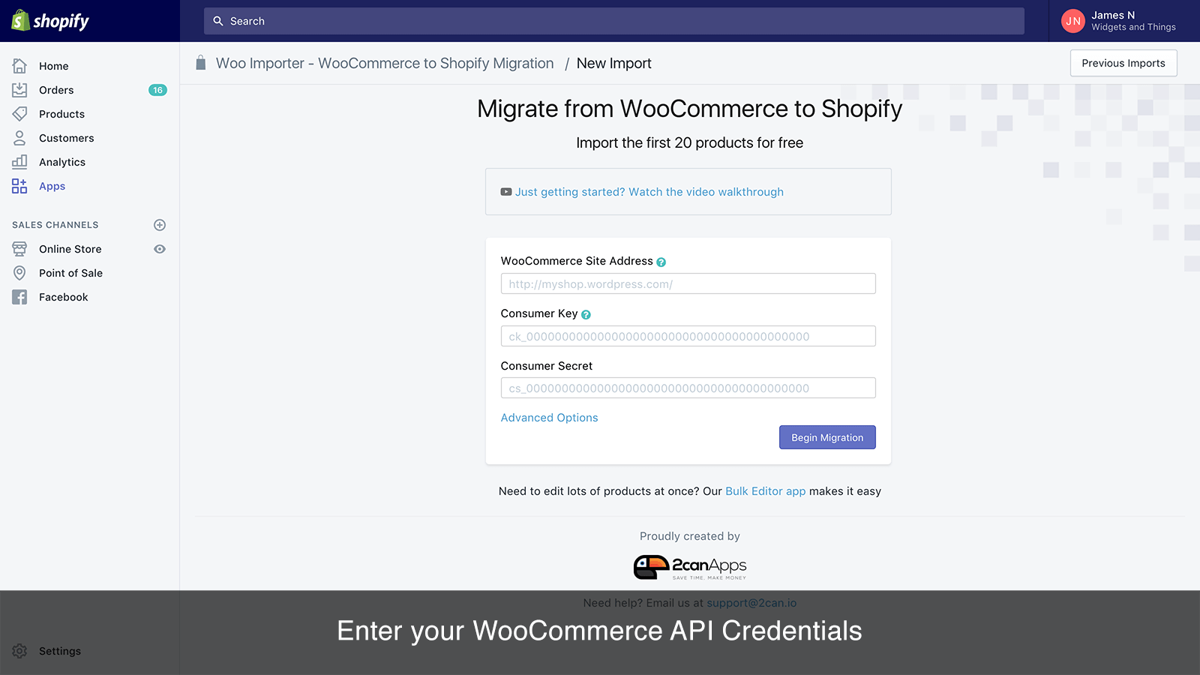Click the Shopify logo
Image resolution: width=1200 pixels, height=675 pixels.
click(49, 21)
